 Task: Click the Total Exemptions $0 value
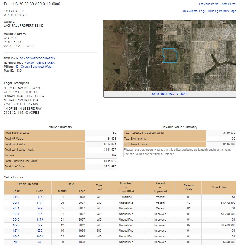click(x=234, y=139)
